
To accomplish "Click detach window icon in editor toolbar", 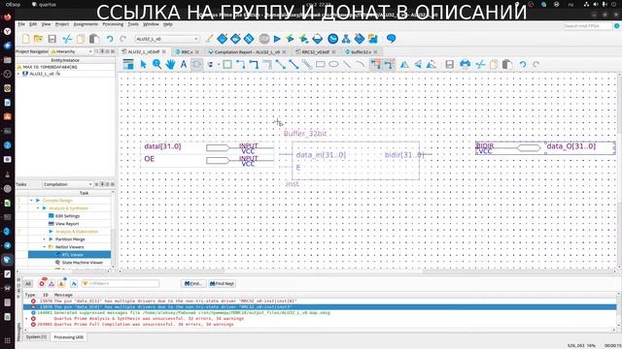I will point(128,65).
